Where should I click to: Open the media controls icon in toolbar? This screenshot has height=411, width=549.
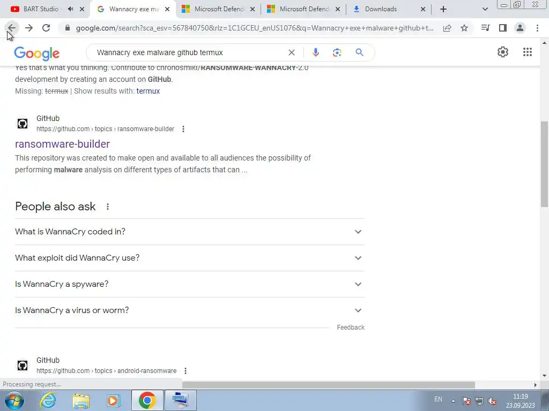point(485,28)
